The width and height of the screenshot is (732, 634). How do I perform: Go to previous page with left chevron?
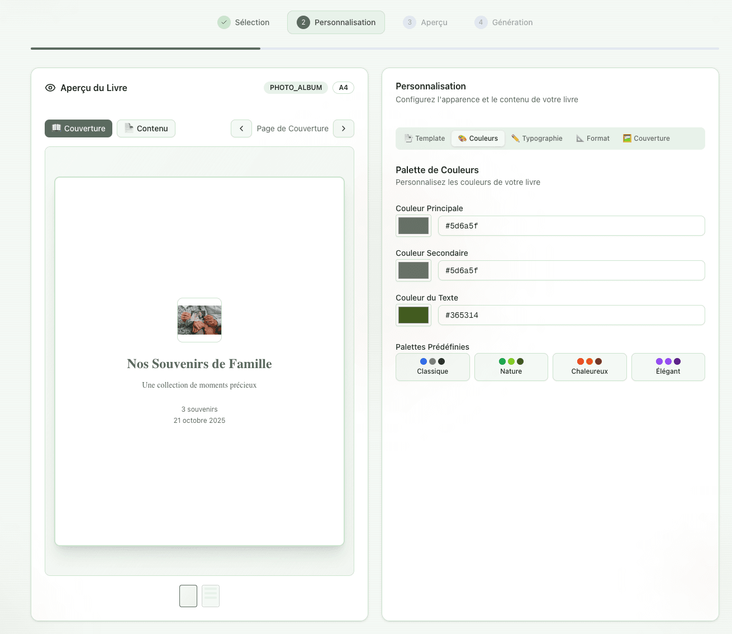click(x=241, y=128)
